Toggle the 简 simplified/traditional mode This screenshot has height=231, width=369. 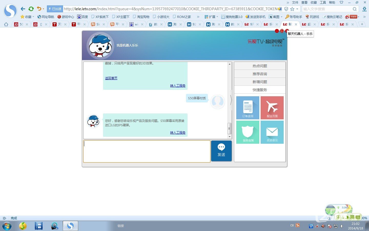click(x=352, y=217)
